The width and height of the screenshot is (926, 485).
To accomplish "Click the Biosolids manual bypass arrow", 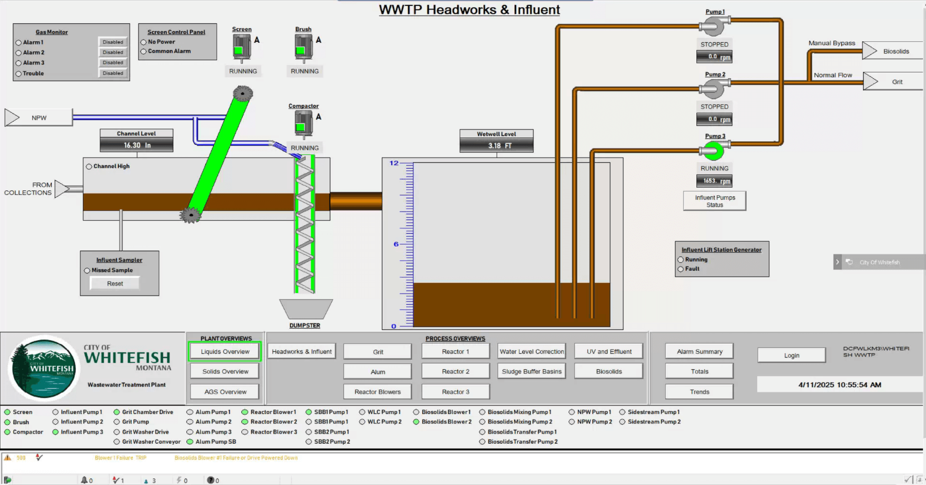I will (x=870, y=51).
